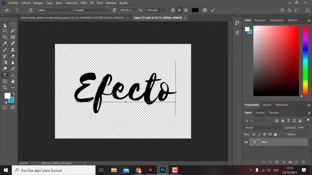Open the History panel icon
This screenshot has width=312, height=175.
point(237,23)
